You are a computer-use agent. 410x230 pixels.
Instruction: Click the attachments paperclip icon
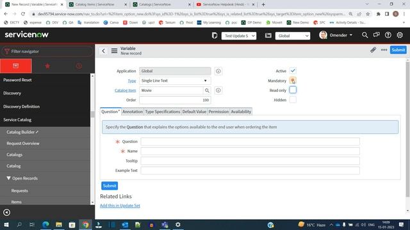point(373,50)
